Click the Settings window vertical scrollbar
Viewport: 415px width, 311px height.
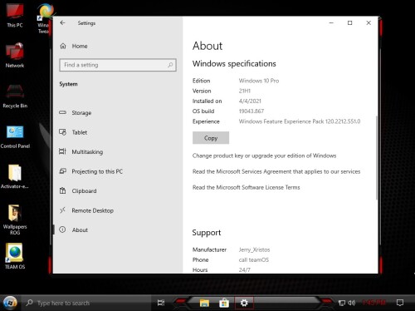point(376,157)
